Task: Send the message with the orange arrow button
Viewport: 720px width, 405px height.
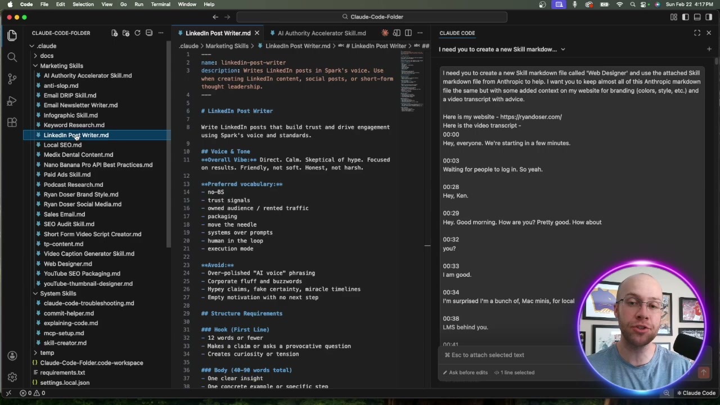Action: coord(703,372)
